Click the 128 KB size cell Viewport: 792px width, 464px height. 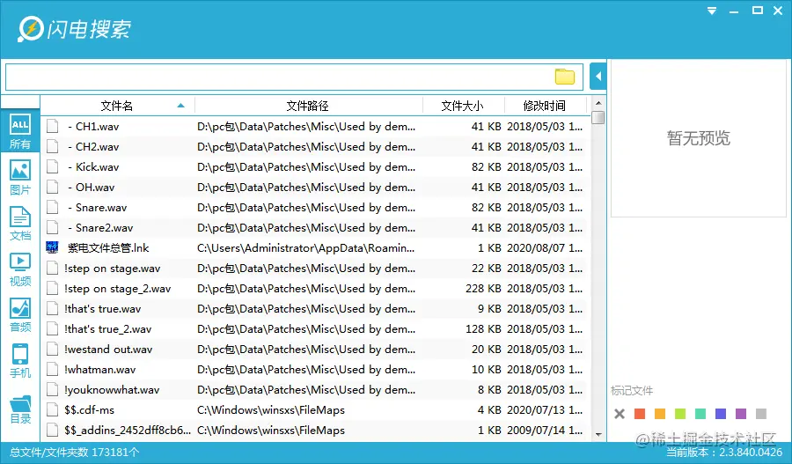(x=483, y=329)
